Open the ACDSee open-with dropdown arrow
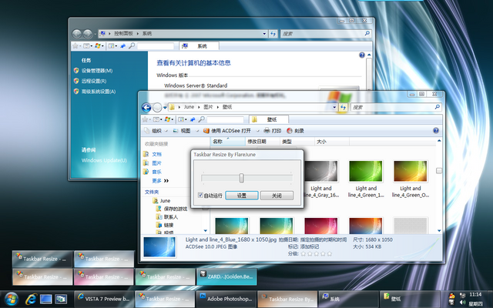Viewport: 493px width, 308px height. click(x=257, y=131)
